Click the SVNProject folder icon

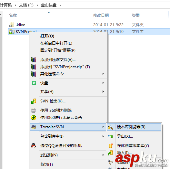(12, 32)
